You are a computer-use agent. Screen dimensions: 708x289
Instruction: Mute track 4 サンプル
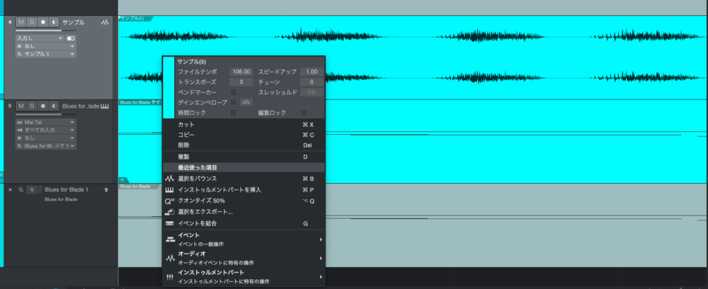[x=21, y=22]
